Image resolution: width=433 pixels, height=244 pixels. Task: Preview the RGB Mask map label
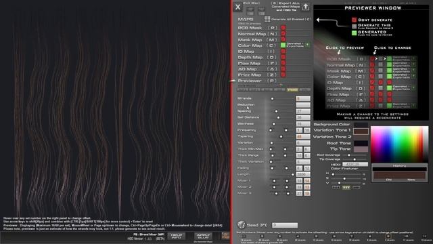tap(250, 28)
